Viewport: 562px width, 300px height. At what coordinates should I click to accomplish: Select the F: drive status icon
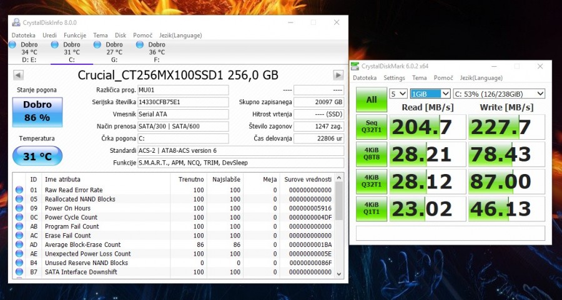(140, 45)
